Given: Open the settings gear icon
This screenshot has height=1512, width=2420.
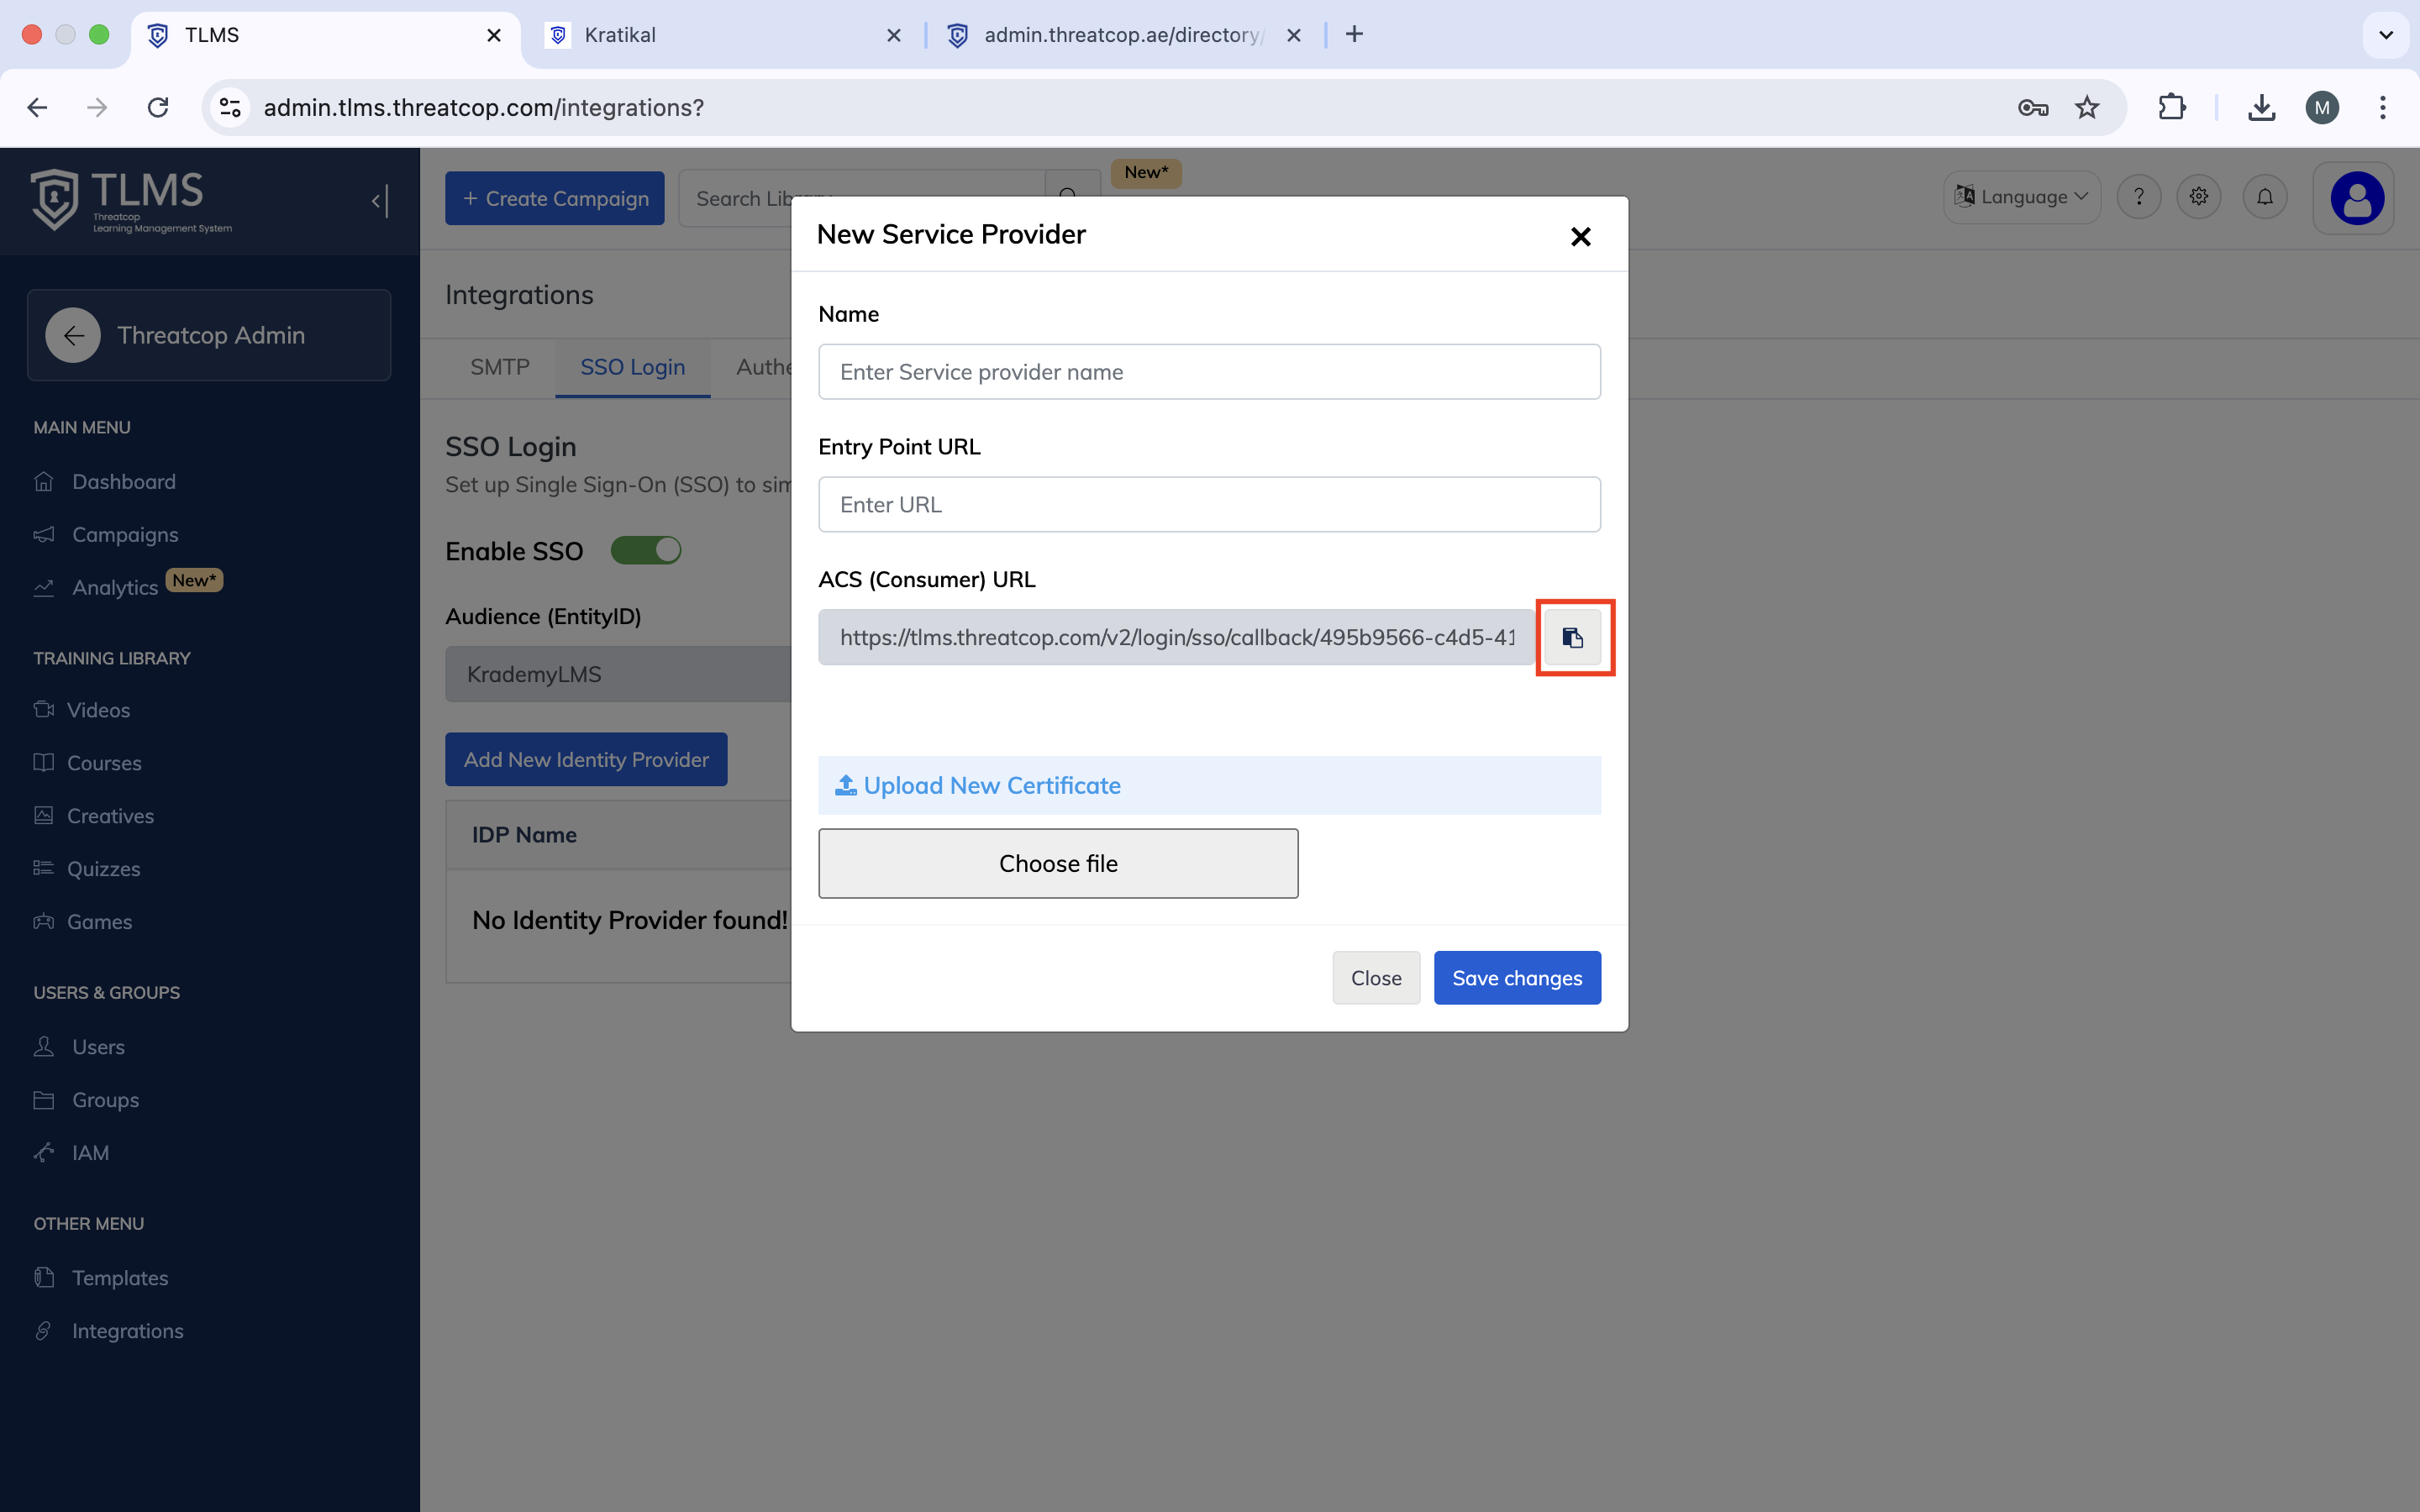Looking at the screenshot, I should pos(2198,197).
